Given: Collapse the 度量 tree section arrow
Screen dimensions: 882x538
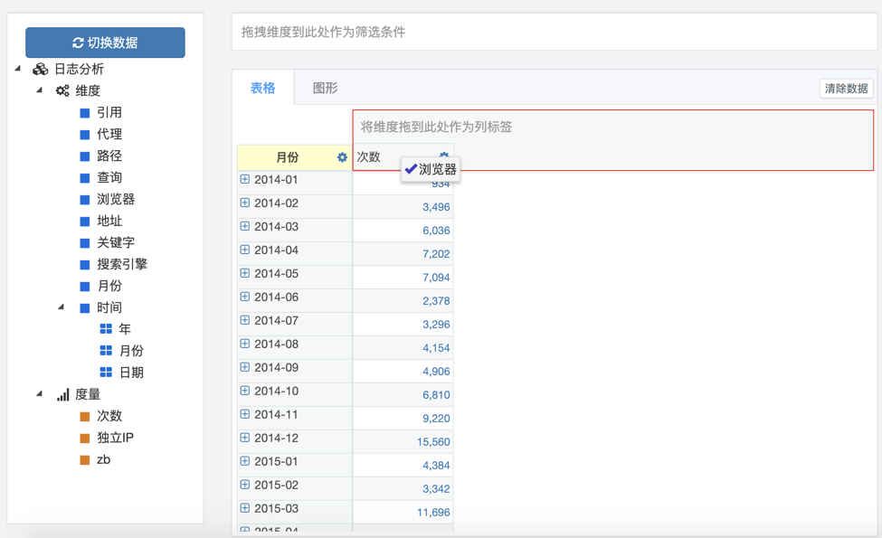Looking at the screenshot, I should [x=40, y=394].
